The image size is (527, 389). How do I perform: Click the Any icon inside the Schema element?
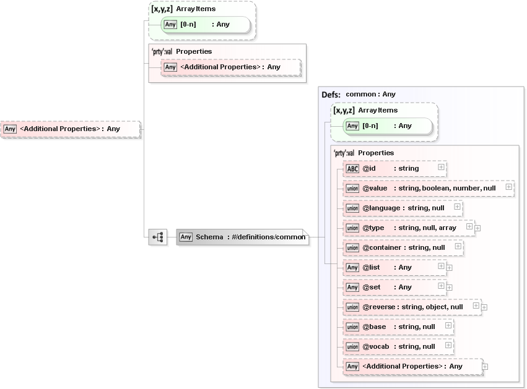point(185,237)
